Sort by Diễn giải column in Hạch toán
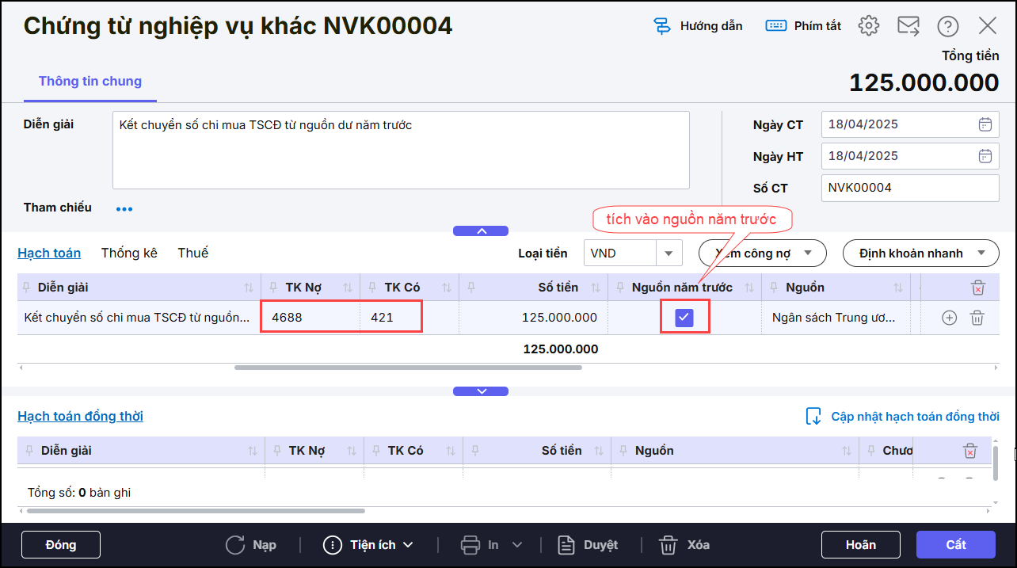 click(x=249, y=288)
